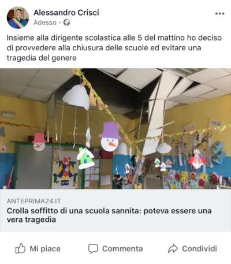Select the Commenta label
Image resolution: width=231 pixels, height=264 pixels.
tap(122, 248)
